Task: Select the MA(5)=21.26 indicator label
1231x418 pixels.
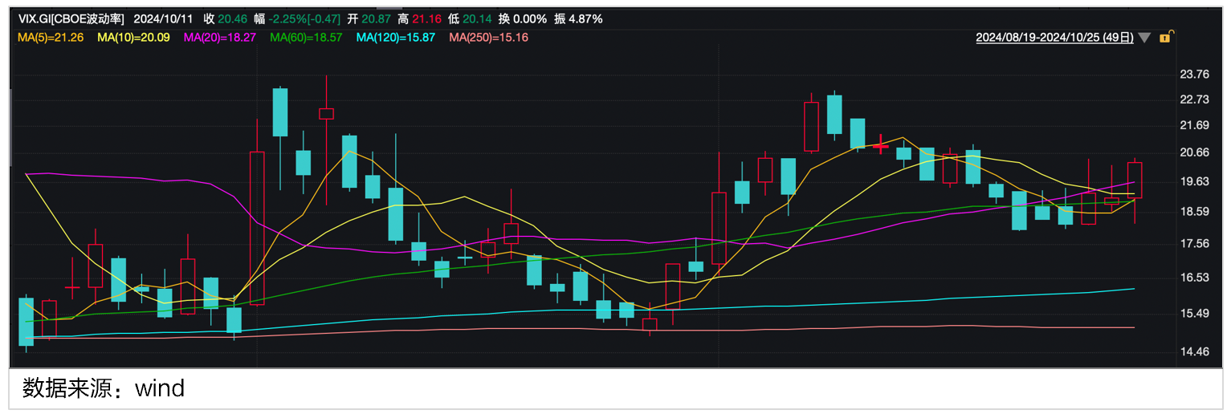Action: tap(51, 37)
